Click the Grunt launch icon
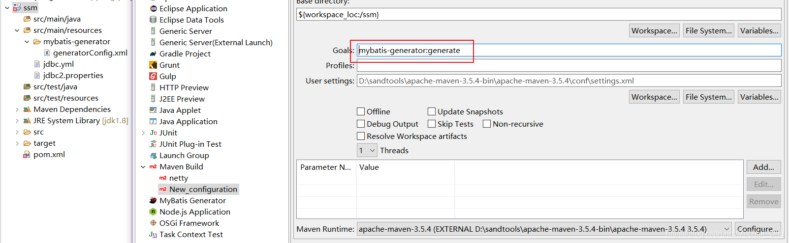 153,65
